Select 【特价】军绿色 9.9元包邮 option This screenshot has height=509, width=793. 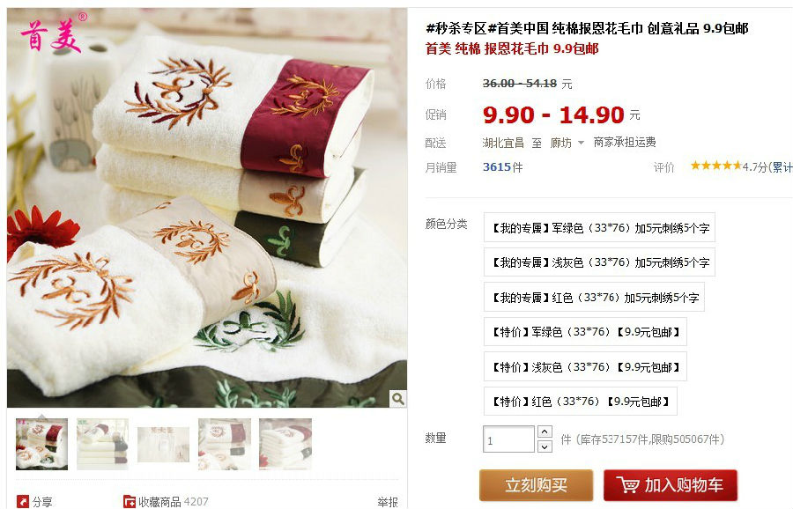click(x=585, y=332)
